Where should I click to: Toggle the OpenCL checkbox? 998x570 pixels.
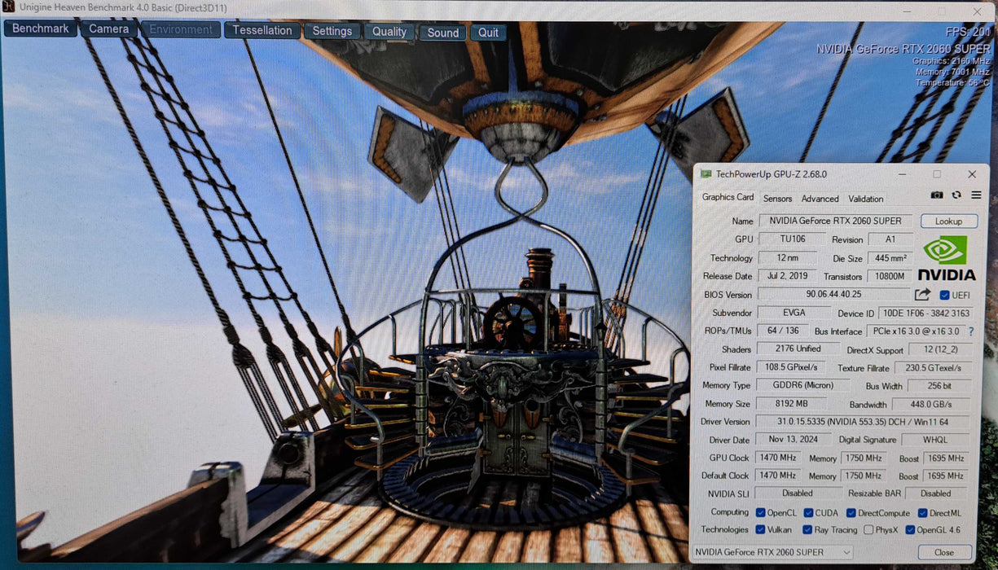point(760,512)
